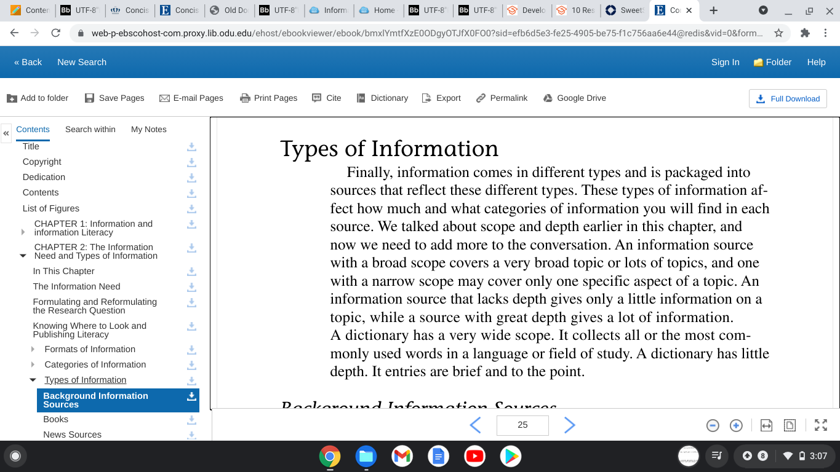Go to the next page
The image size is (840, 472).
(x=570, y=425)
